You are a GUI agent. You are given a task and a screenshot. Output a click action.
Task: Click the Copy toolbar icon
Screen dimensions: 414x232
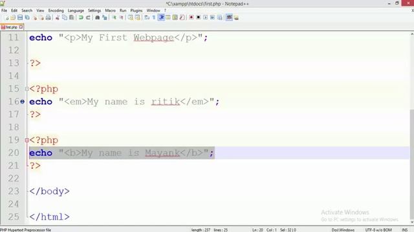click(x=65, y=17)
